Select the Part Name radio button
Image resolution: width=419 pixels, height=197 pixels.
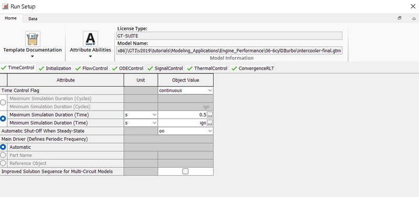[x=3, y=155]
